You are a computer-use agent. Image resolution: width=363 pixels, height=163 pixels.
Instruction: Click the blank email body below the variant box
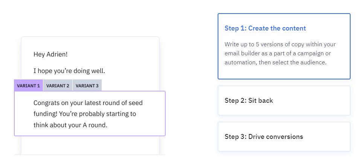pos(90,145)
